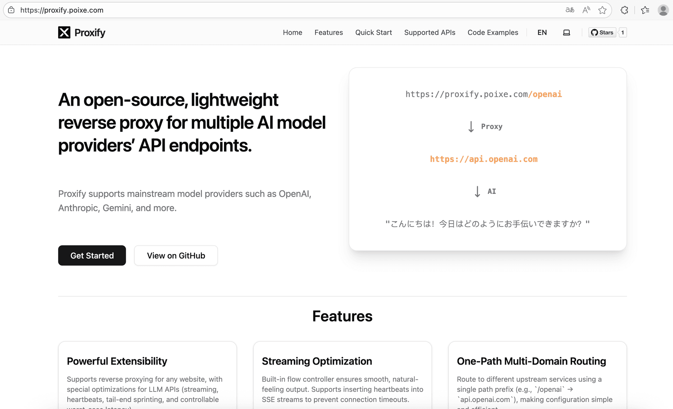Open the favorites list icon
Image resolution: width=673 pixels, height=409 pixels.
coord(645,10)
